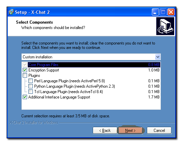Select the Encryption Support row label
The height and width of the screenshot is (145, 183).
pos(44,70)
